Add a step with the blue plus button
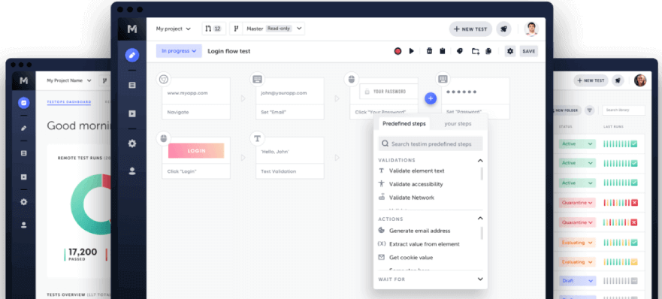 431,98
